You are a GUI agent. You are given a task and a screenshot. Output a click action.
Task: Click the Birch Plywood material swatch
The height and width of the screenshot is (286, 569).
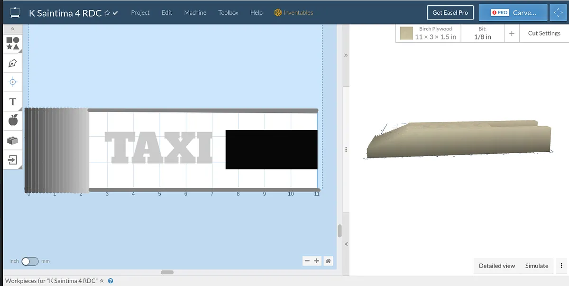point(406,33)
